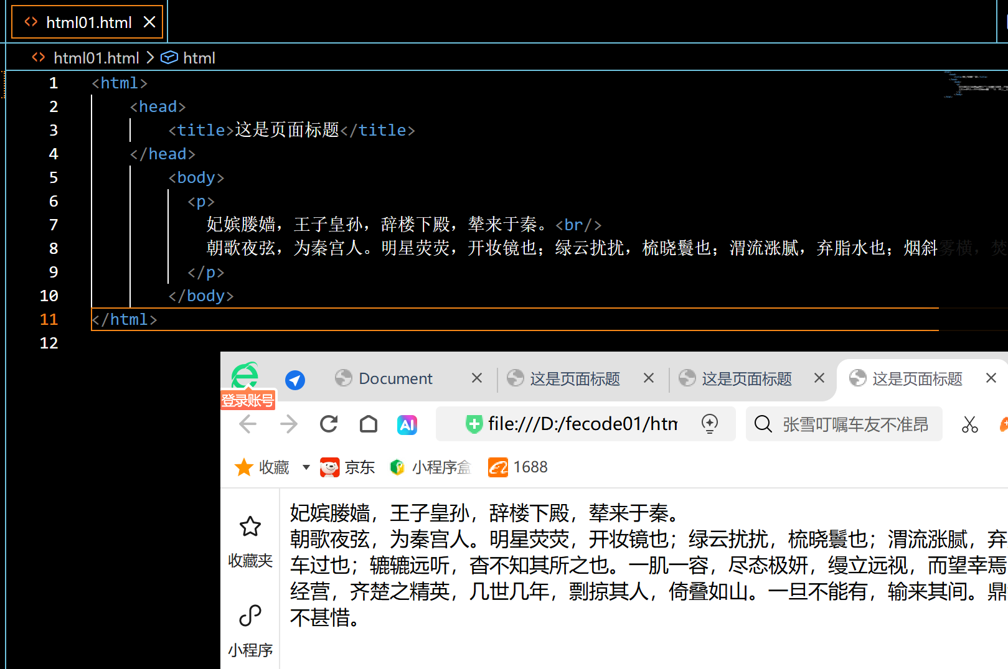The height and width of the screenshot is (669, 1008).
Task: Click the scissors screenshot icon
Action: click(x=969, y=424)
